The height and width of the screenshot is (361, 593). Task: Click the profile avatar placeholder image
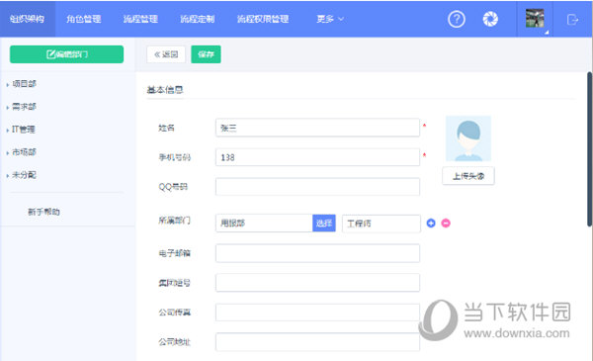tap(468, 138)
